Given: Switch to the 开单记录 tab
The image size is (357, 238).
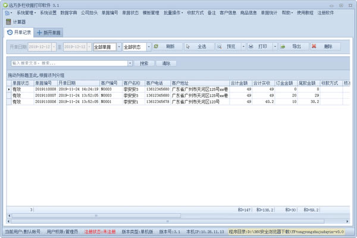Looking at the screenshot, I should point(19,32).
